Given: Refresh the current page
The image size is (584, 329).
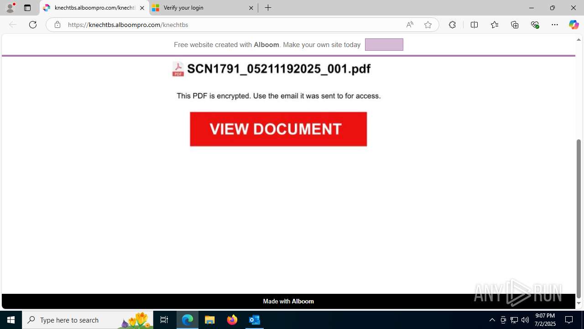Looking at the screenshot, I should (x=33, y=25).
